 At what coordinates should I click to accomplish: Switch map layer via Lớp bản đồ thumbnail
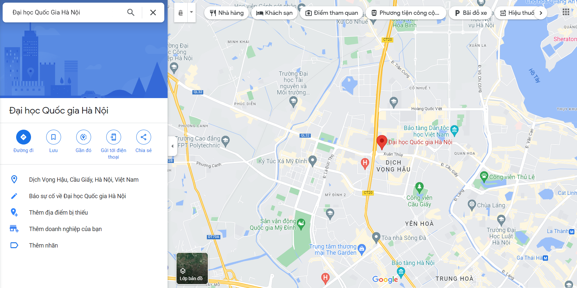coord(192,268)
